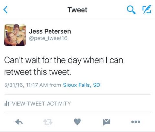Tap the Tweet header title
The width and height of the screenshot is (155, 132).
78,10
